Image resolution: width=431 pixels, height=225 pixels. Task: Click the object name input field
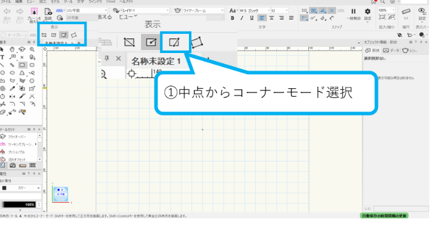400,209
